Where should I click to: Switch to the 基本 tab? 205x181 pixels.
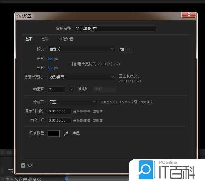[x=29, y=39]
